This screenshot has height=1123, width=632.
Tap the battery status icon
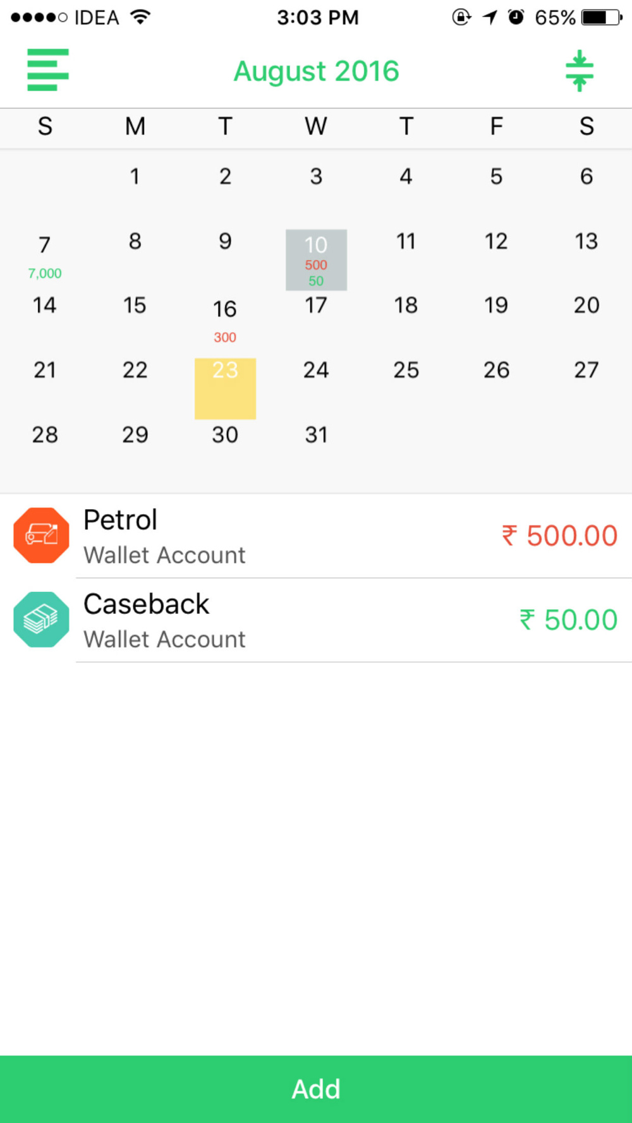pos(602,17)
